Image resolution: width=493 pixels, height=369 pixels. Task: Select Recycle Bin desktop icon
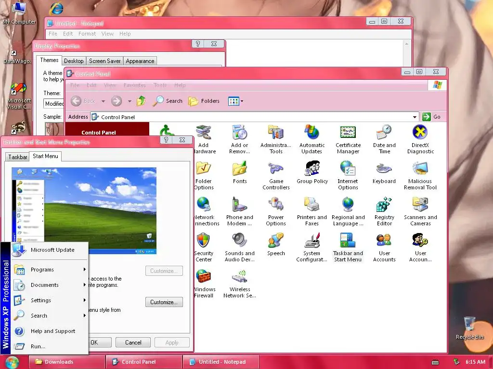[469, 328]
